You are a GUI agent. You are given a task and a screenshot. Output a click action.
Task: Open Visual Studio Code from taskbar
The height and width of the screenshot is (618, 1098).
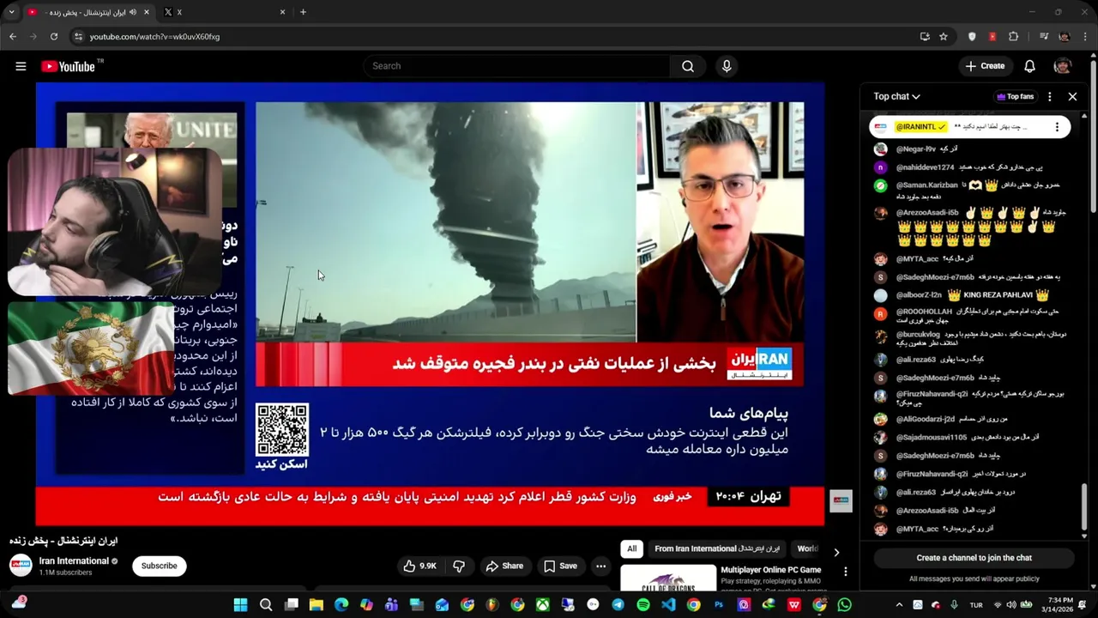(x=668, y=605)
